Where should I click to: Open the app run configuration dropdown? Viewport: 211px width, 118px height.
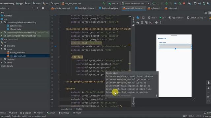pos(113,4)
